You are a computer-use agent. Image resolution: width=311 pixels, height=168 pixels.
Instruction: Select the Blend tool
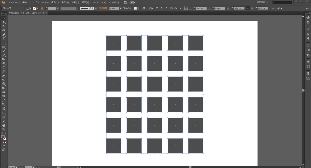4,104
